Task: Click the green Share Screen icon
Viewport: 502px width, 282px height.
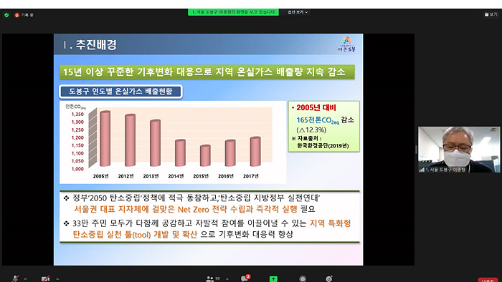Action: tap(273, 279)
